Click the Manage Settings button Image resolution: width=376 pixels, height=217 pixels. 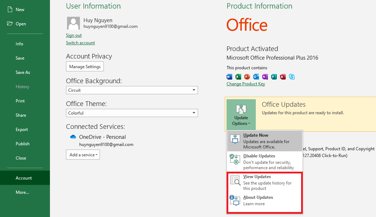pos(85,67)
